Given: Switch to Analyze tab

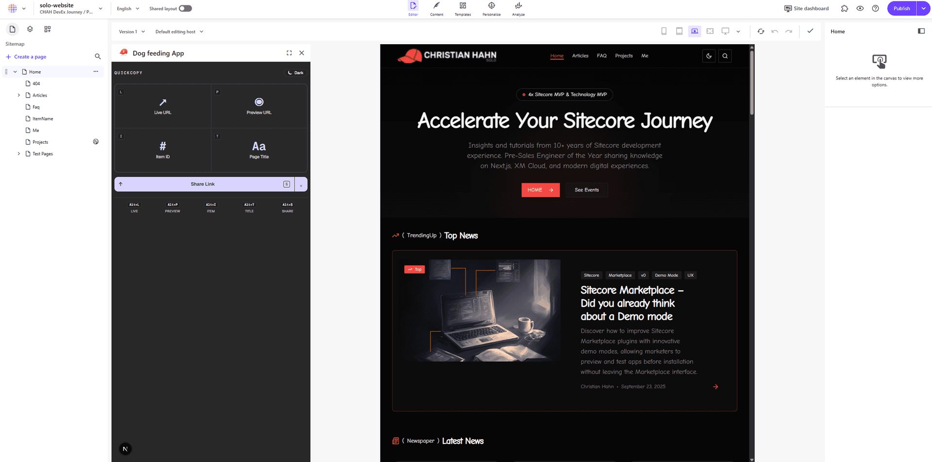Looking at the screenshot, I should coord(518,8).
